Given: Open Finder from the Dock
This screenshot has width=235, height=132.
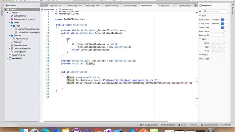Looking at the screenshot, I should tap(24, 130).
